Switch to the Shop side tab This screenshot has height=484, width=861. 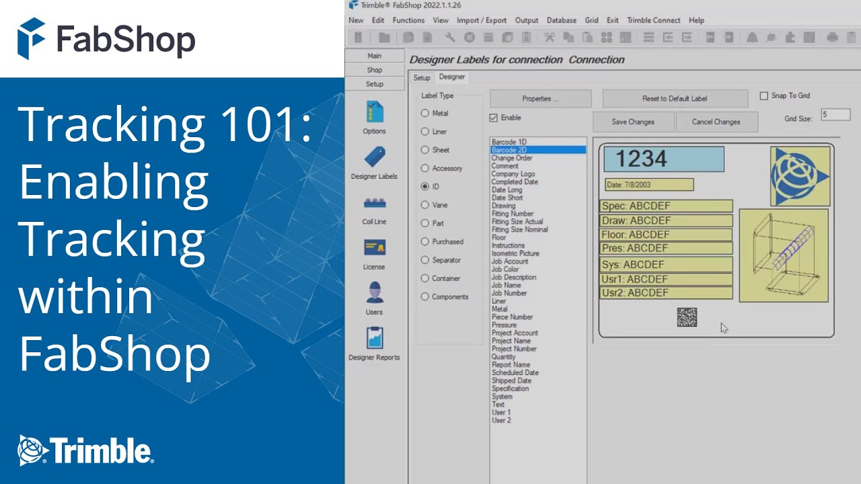coord(375,70)
